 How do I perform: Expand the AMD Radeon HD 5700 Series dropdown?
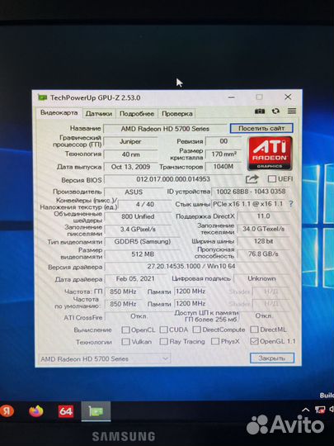point(105,358)
